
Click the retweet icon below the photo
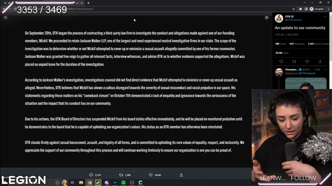point(121,175)
